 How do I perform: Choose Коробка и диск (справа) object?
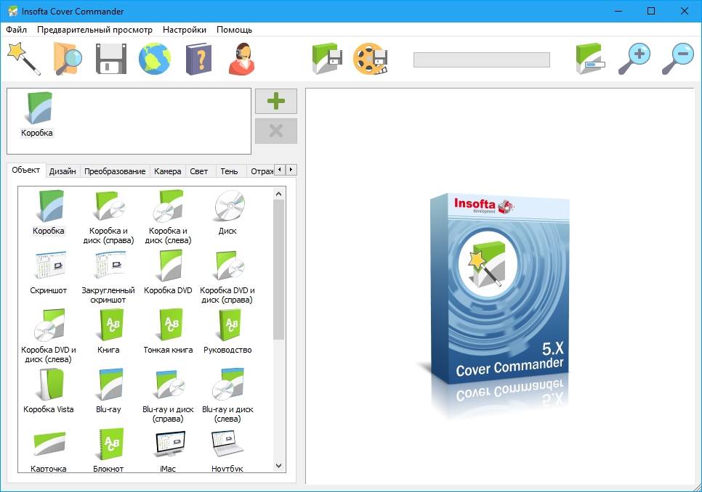click(x=108, y=217)
